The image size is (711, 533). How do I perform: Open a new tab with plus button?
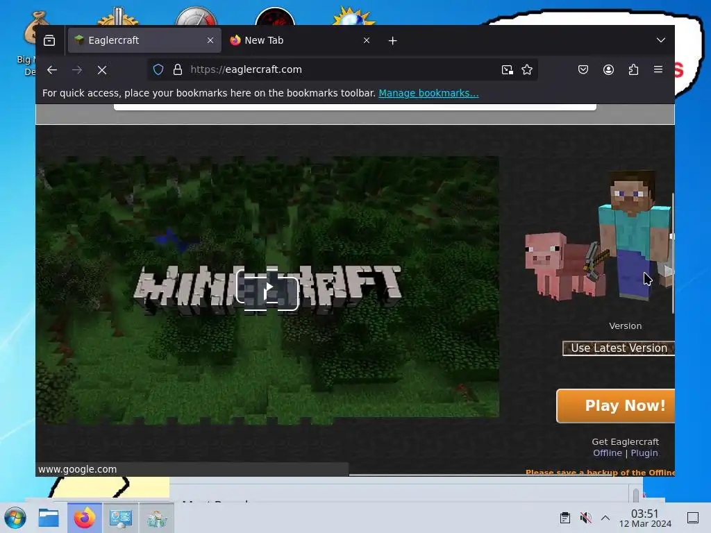[393, 41]
